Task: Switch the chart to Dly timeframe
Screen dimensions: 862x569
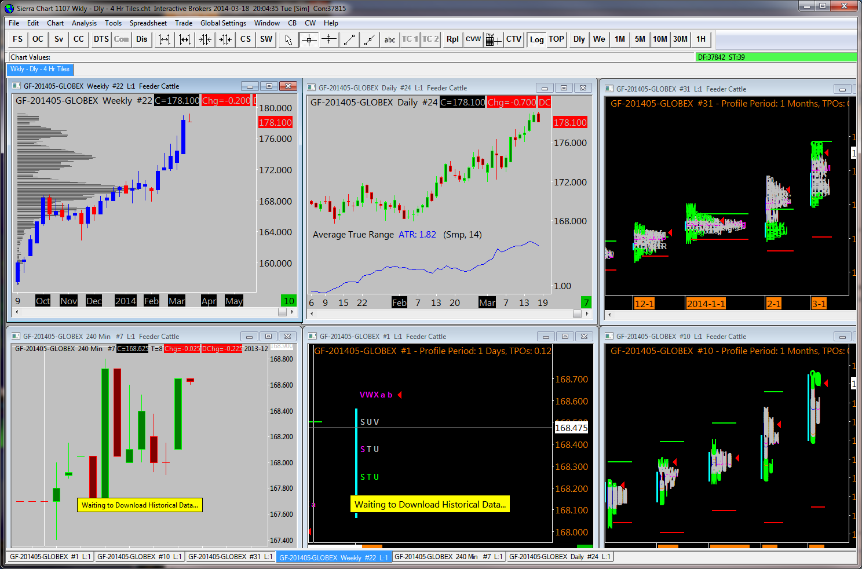Action: [579, 39]
